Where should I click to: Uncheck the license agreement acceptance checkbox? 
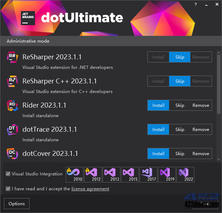pos(8,189)
